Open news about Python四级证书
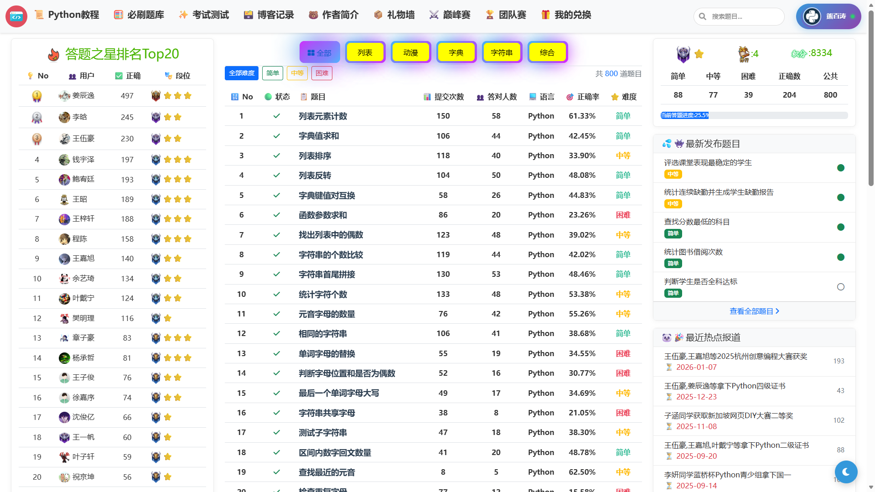This screenshot has width=875, height=492. pyautogui.click(x=725, y=386)
